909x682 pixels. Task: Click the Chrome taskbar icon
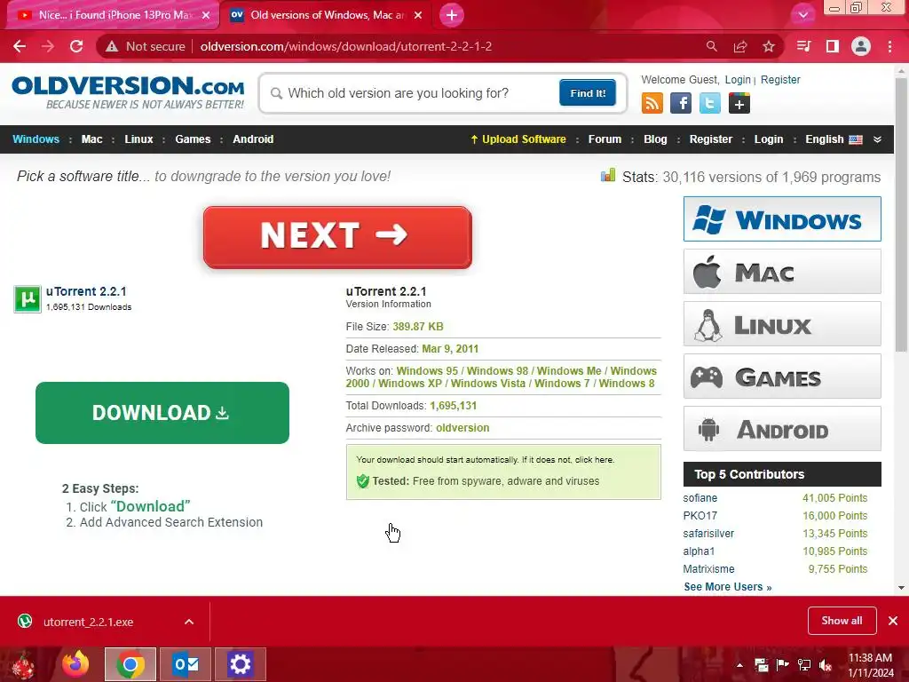pos(130,664)
